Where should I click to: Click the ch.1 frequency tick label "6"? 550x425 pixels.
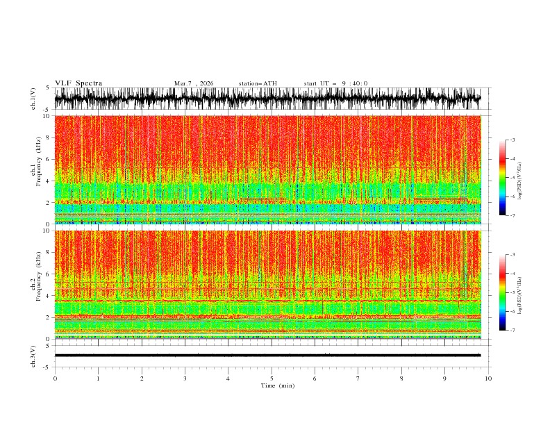point(48,159)
